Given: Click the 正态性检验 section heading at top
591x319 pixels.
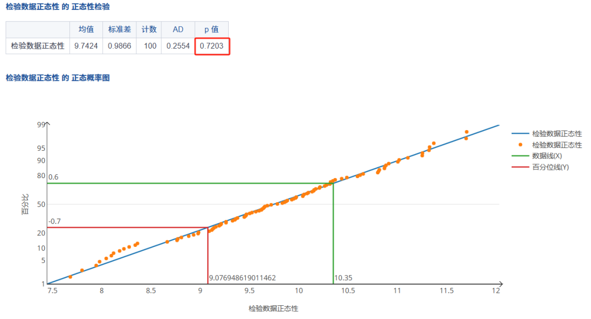Looking at the screenshot, I should click(57, 6).
